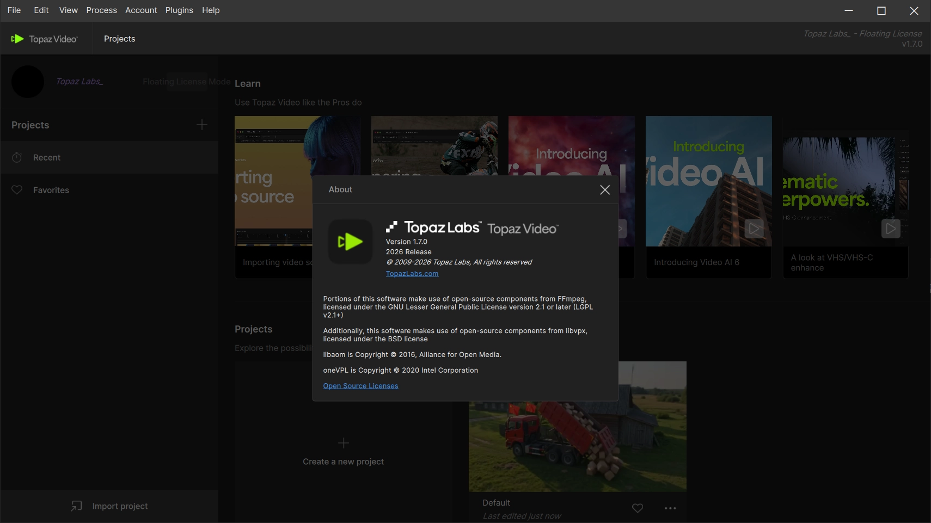
Task: Open the Default project thumbnail
Action: pyautogui.click(x=578, y=427)
